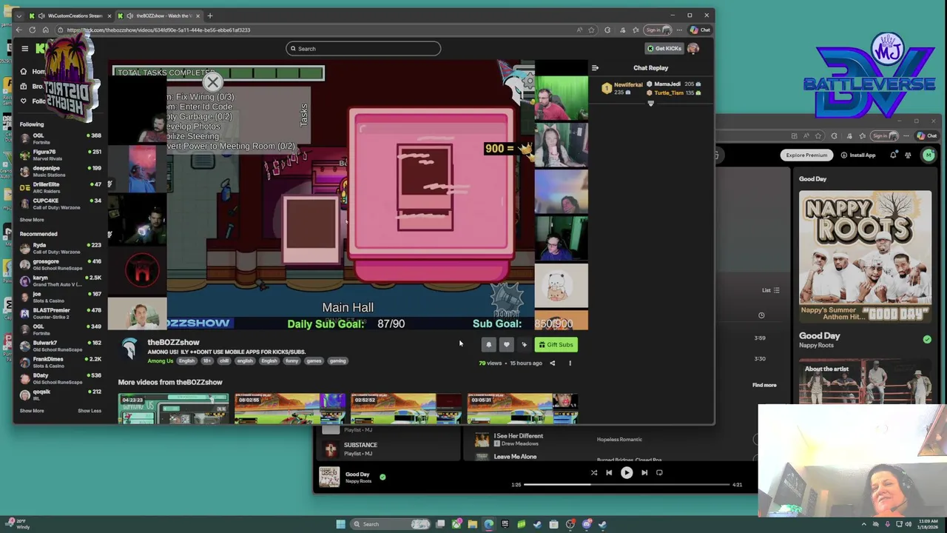Screen dimensions: 947x533
Task: Skip to previous Spotify track
Action: pos(609,473)
